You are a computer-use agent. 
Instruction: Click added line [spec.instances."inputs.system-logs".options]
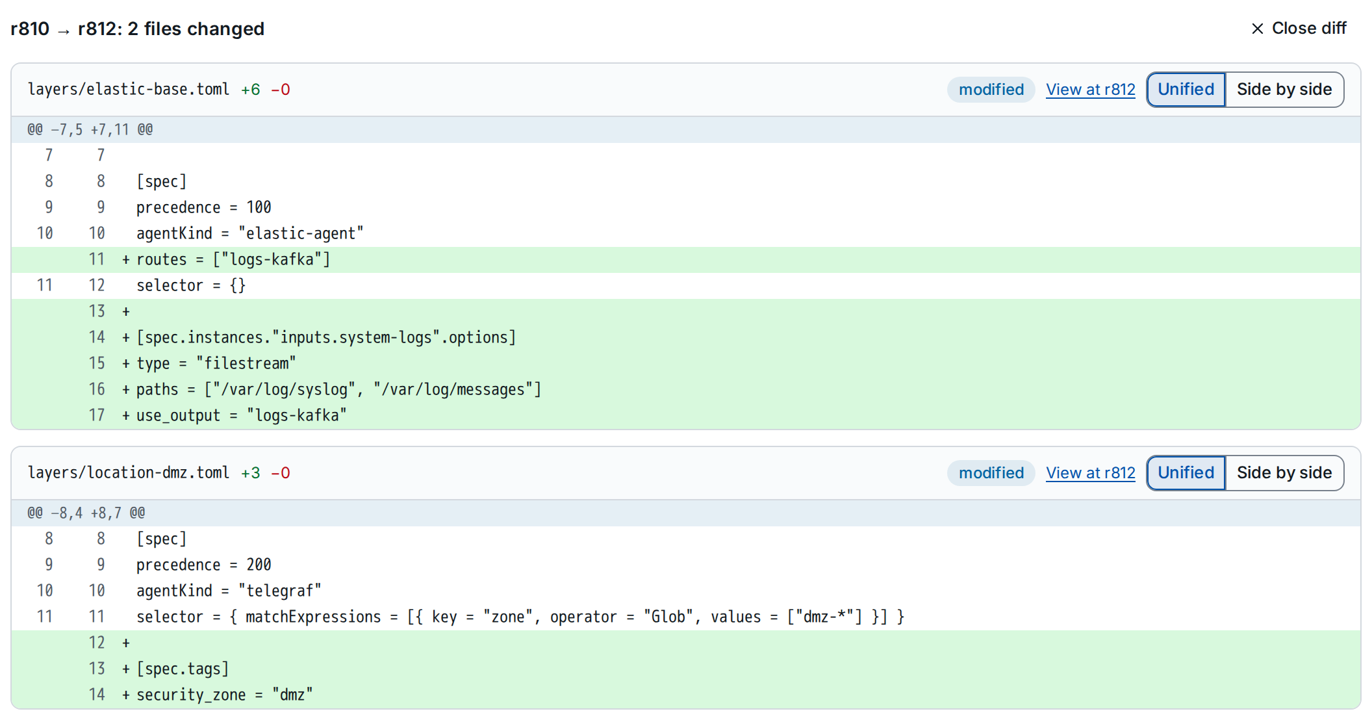point(686,338)
